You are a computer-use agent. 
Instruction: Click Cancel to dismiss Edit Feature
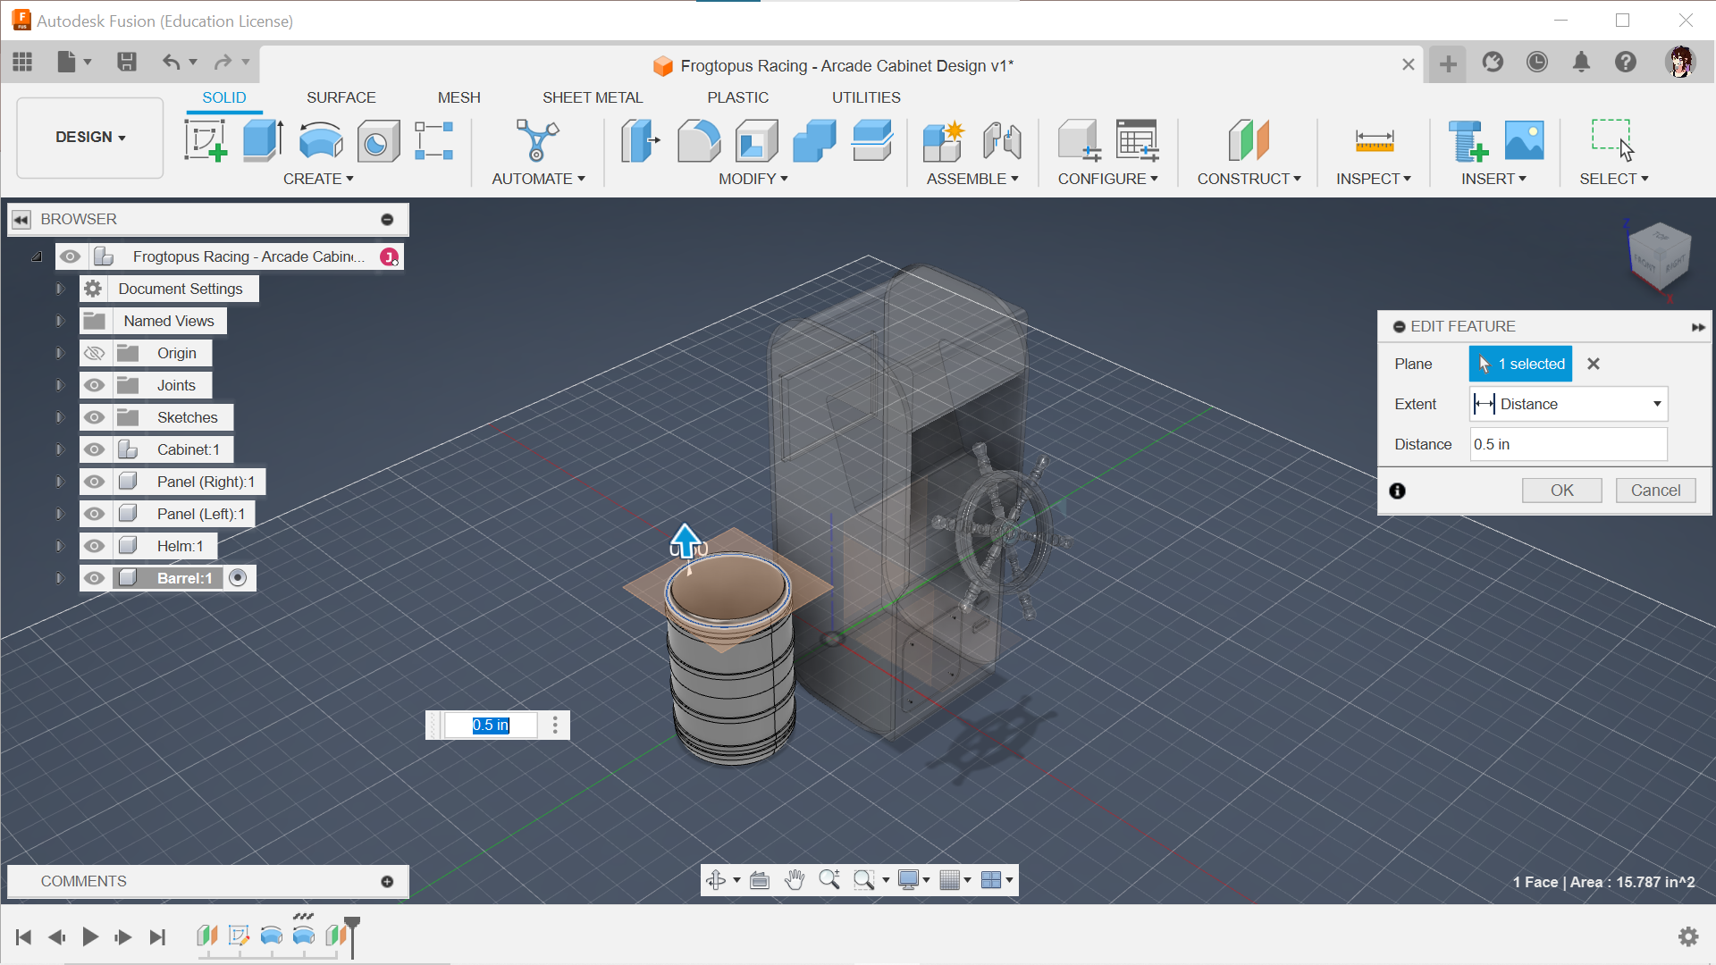click(x=1656, y=489)
